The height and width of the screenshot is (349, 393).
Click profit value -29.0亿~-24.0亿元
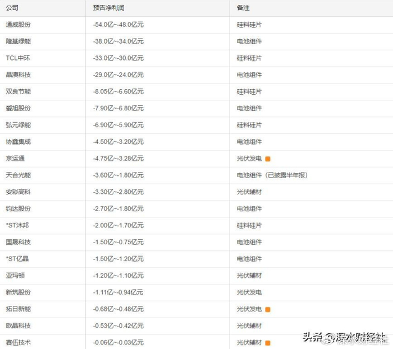tap(118, 75)
